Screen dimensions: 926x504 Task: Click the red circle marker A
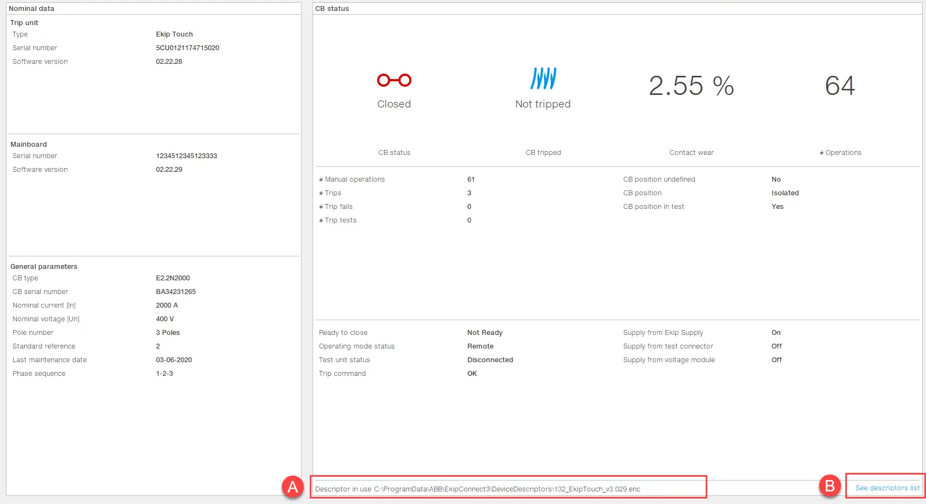(x=293, y=486)
